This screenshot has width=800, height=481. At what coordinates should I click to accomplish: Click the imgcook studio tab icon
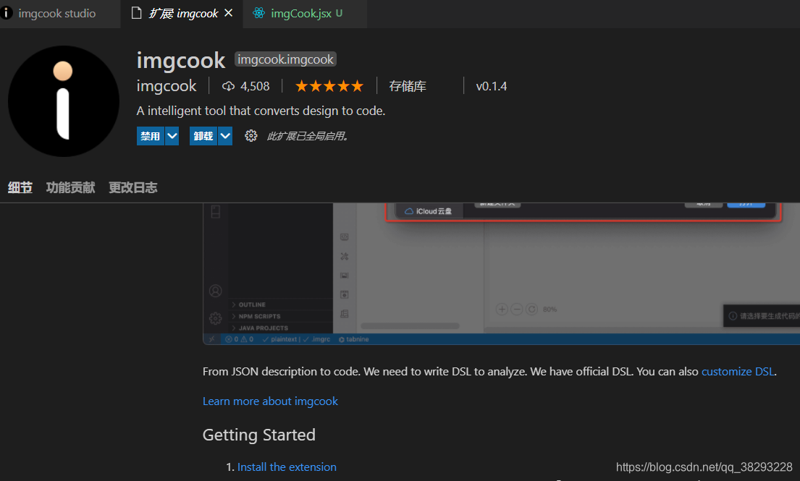pyautogui.click(x=7, y=13)
